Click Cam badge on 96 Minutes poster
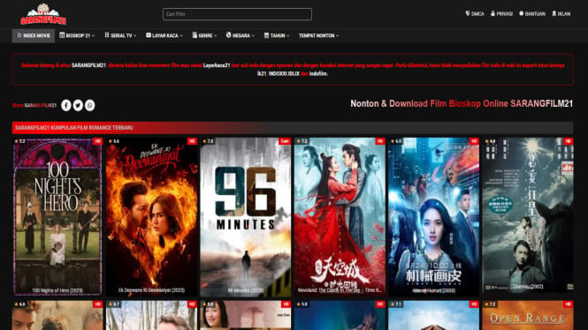The height and width of the screenshot is (330, 588). (285, 141)
